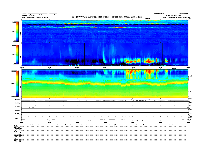Select the 30.00 label on RAD1 color bar

point(14,55)
